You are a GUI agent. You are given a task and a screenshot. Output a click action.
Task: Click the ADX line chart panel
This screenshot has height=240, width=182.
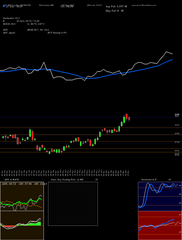(x=22, y=196)
